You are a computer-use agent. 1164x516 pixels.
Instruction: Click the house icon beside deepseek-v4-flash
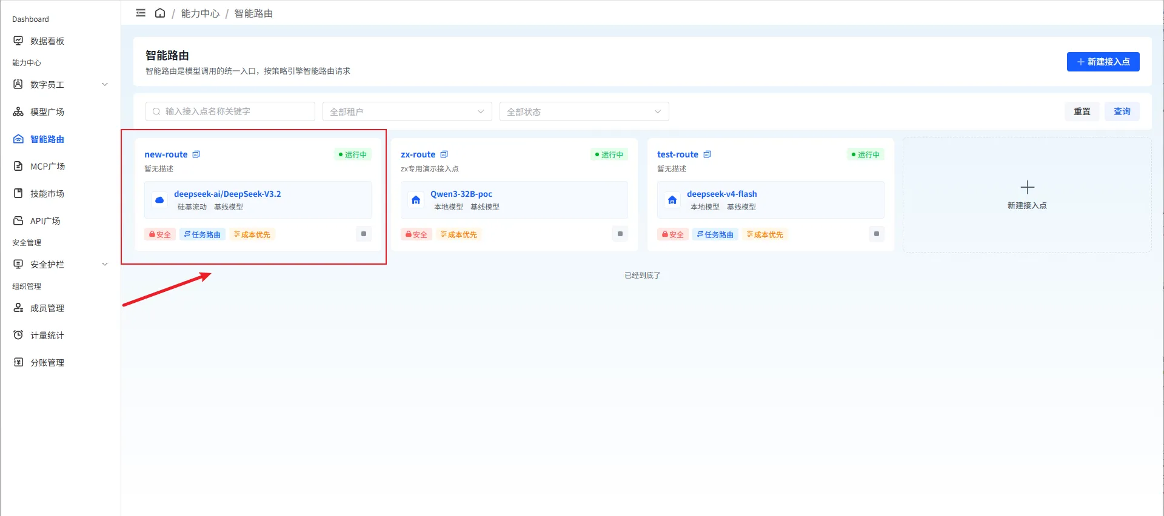[672, 200]
